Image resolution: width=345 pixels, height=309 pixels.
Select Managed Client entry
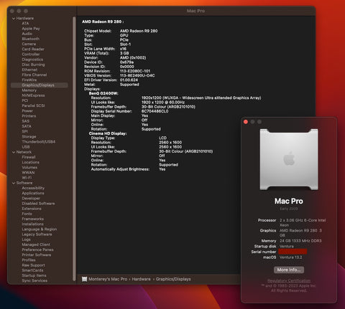click(36, 244)
